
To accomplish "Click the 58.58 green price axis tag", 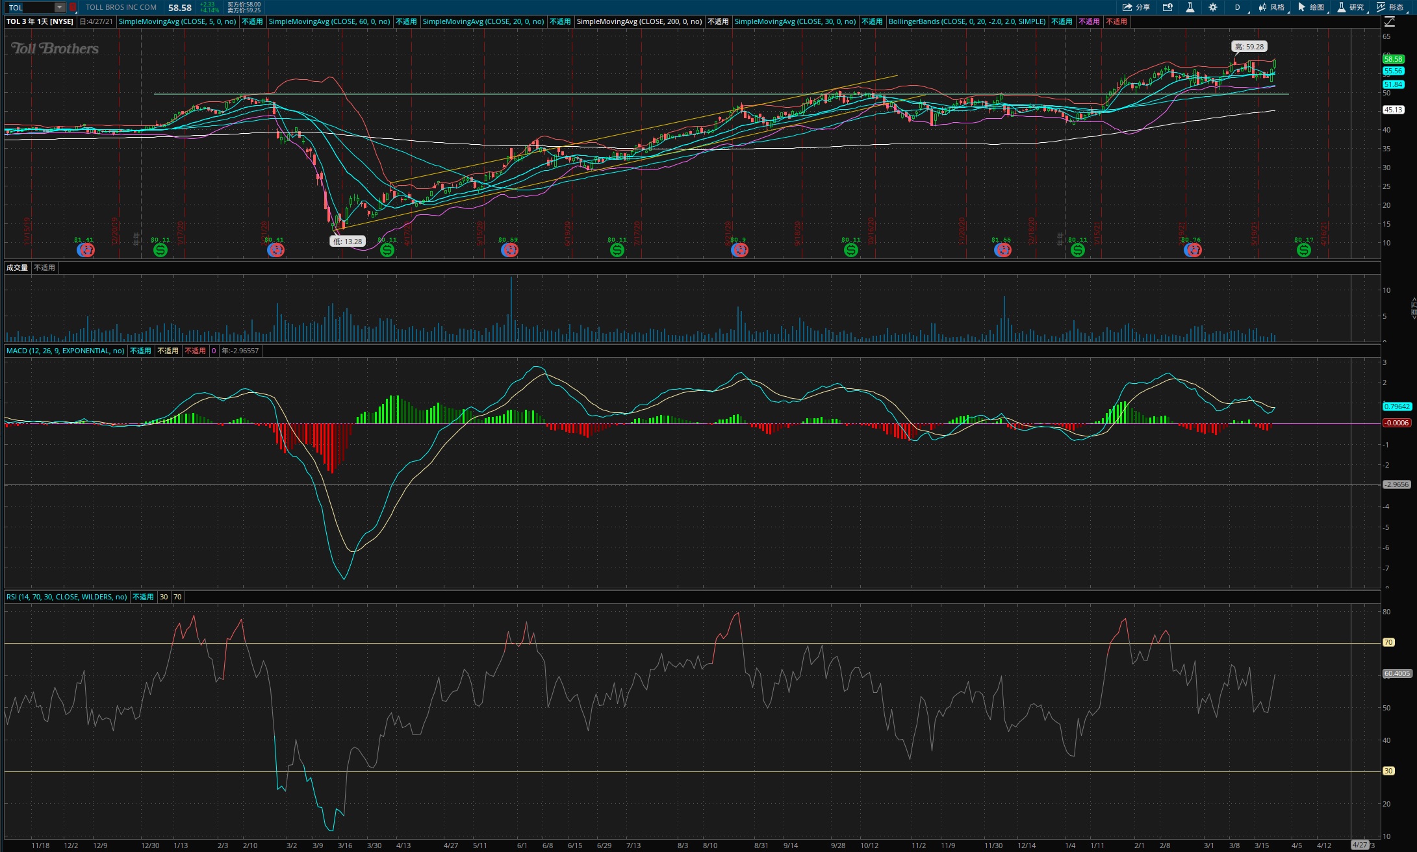I will [x=1393, y=59].
